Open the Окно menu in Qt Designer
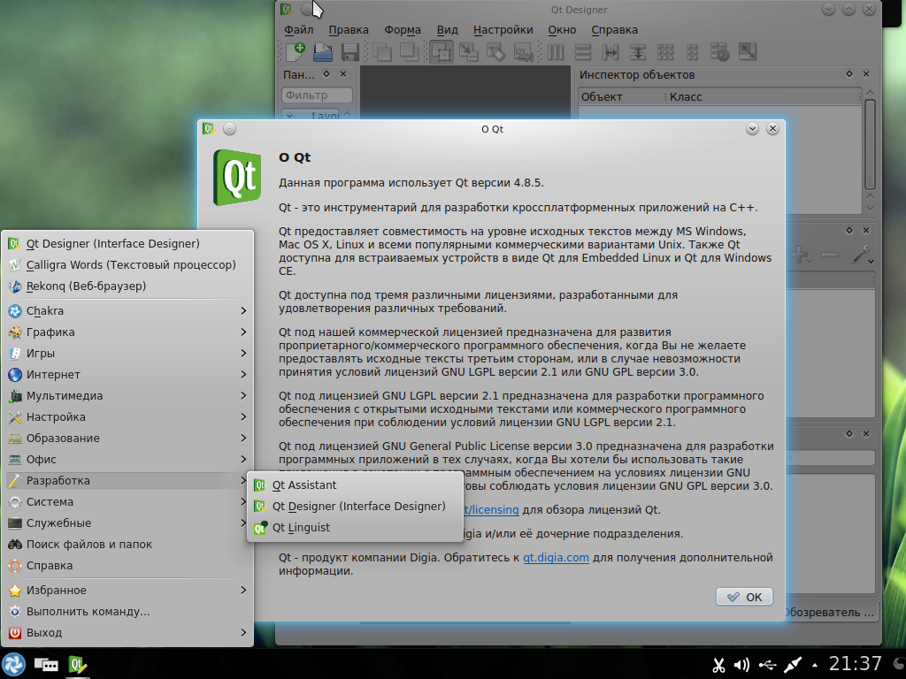This screenshot has height=679, width=906. pos(562,30)
